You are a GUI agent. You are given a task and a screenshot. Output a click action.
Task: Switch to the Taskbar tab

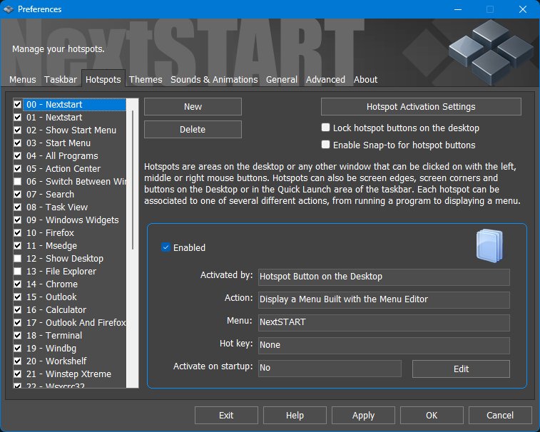(x=61, y=80)
